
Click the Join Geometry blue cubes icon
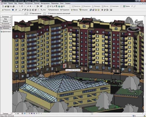[x=91, y=10]
